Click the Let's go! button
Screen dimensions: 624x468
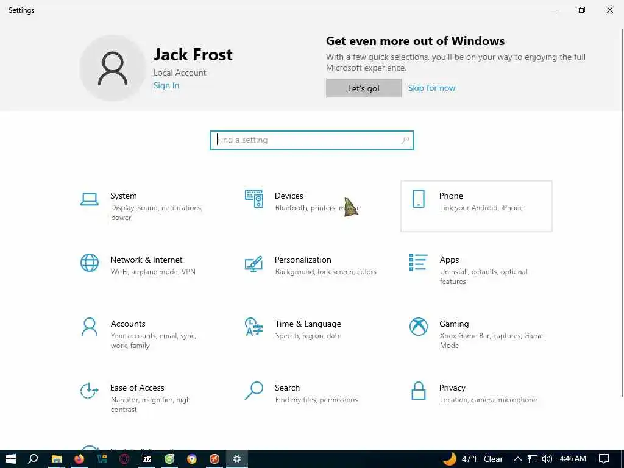coord(364,88)
